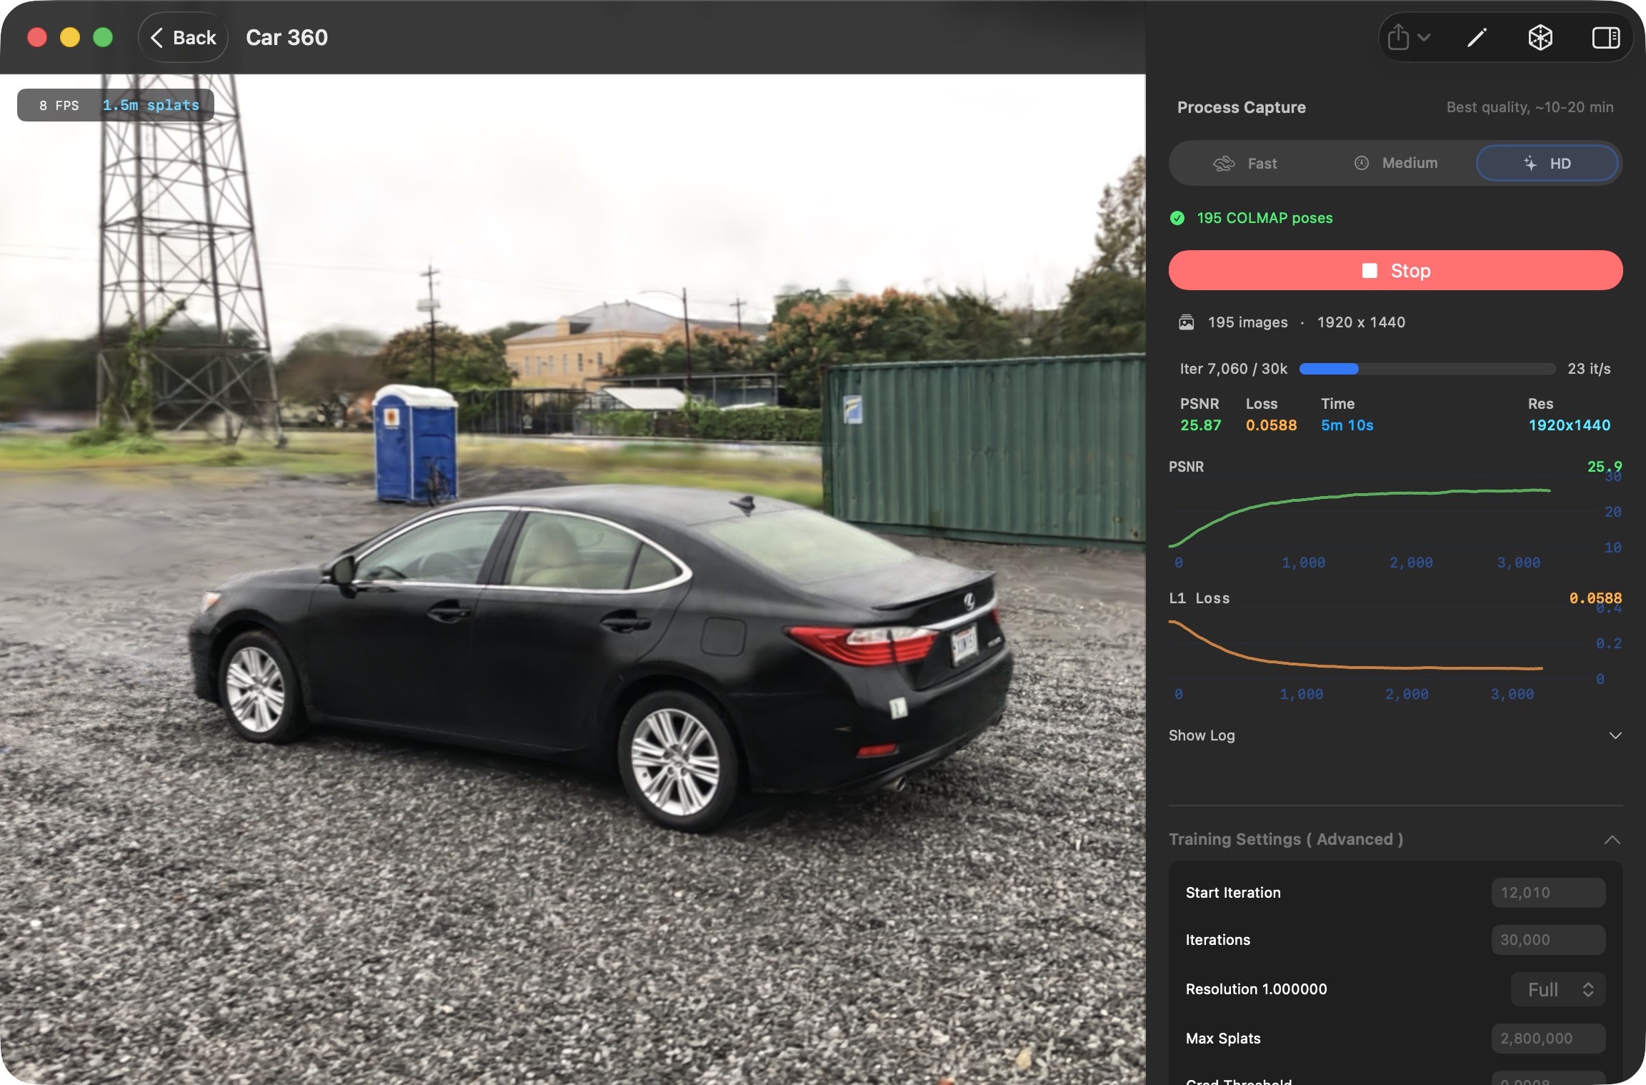Open the Resolution dropdown set to Full

point(1557,989)
